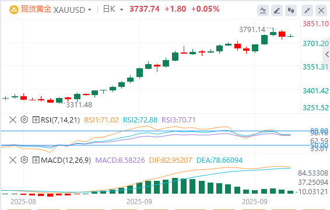Viewport: 330px width, 210px height.
Task: Open the XAUUSD symbol dropdown arrow
Action: (x=90, y=10)
